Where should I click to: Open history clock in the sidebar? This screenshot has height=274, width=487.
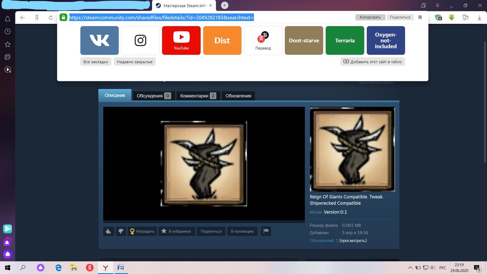click(7, 31)
